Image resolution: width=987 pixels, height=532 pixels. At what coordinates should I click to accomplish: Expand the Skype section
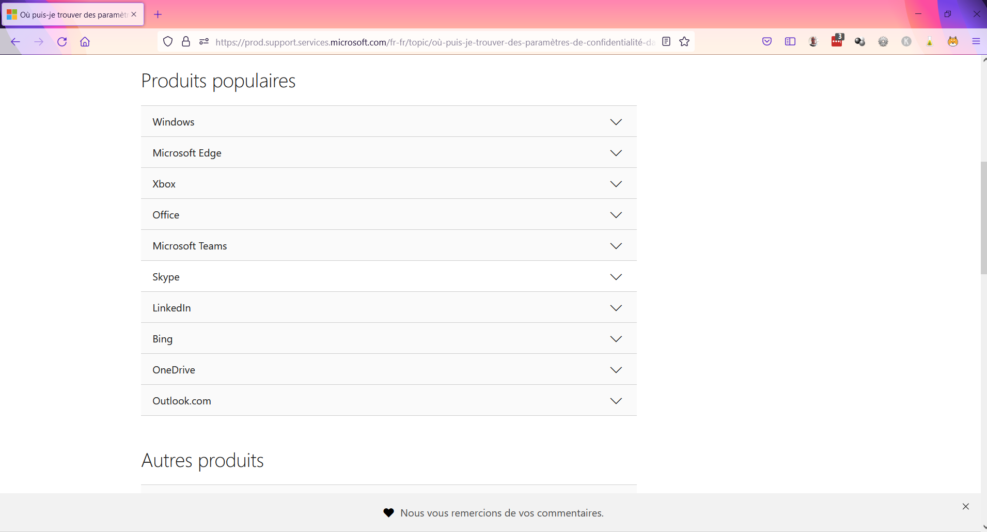point(389,276)
